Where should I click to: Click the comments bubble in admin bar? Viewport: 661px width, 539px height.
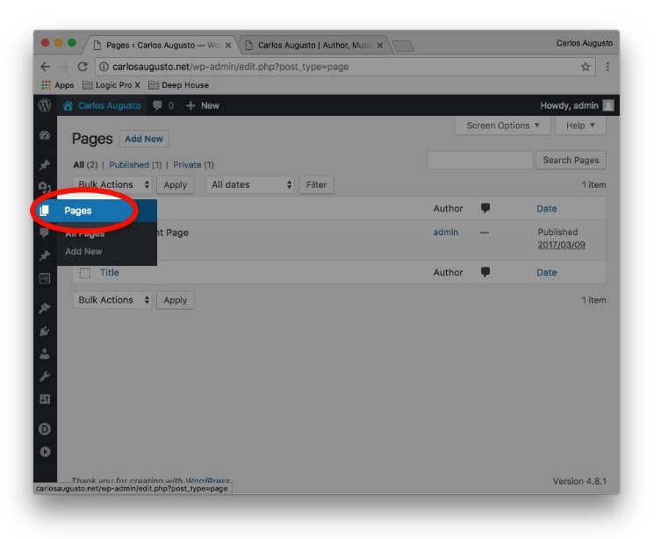[x=158, y=105]
